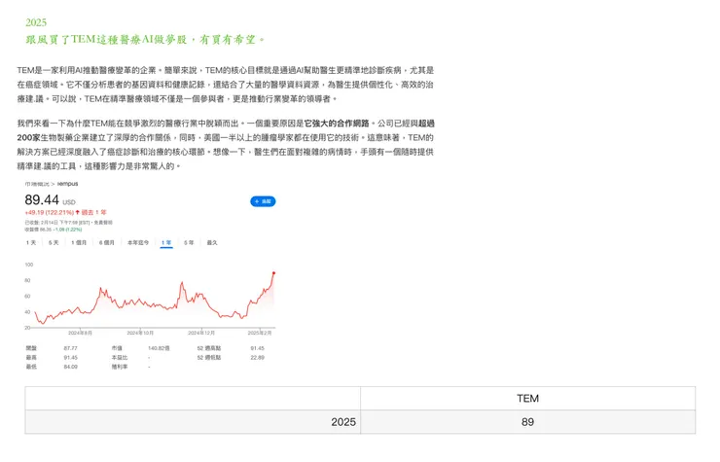Click the 2025年2月 axis label
Screen dimensions: 720x462
[260, 333]
